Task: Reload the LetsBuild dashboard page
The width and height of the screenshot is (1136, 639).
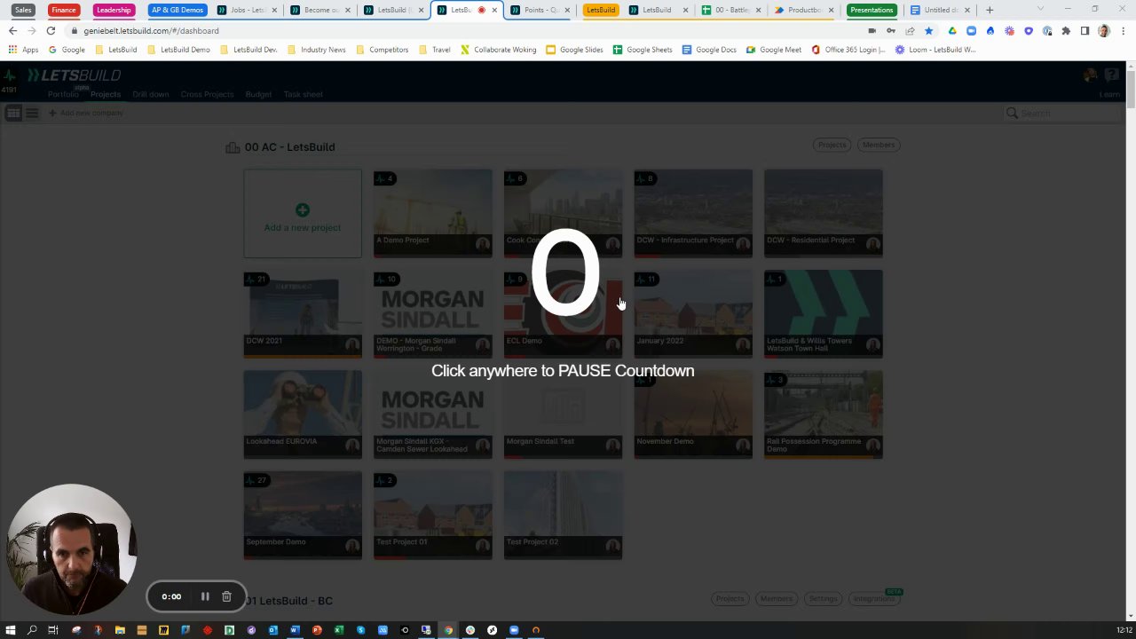Action: tap(50, 30)
